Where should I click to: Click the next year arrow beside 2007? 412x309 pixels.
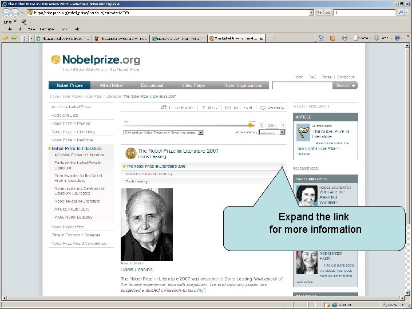pos(283,125)
